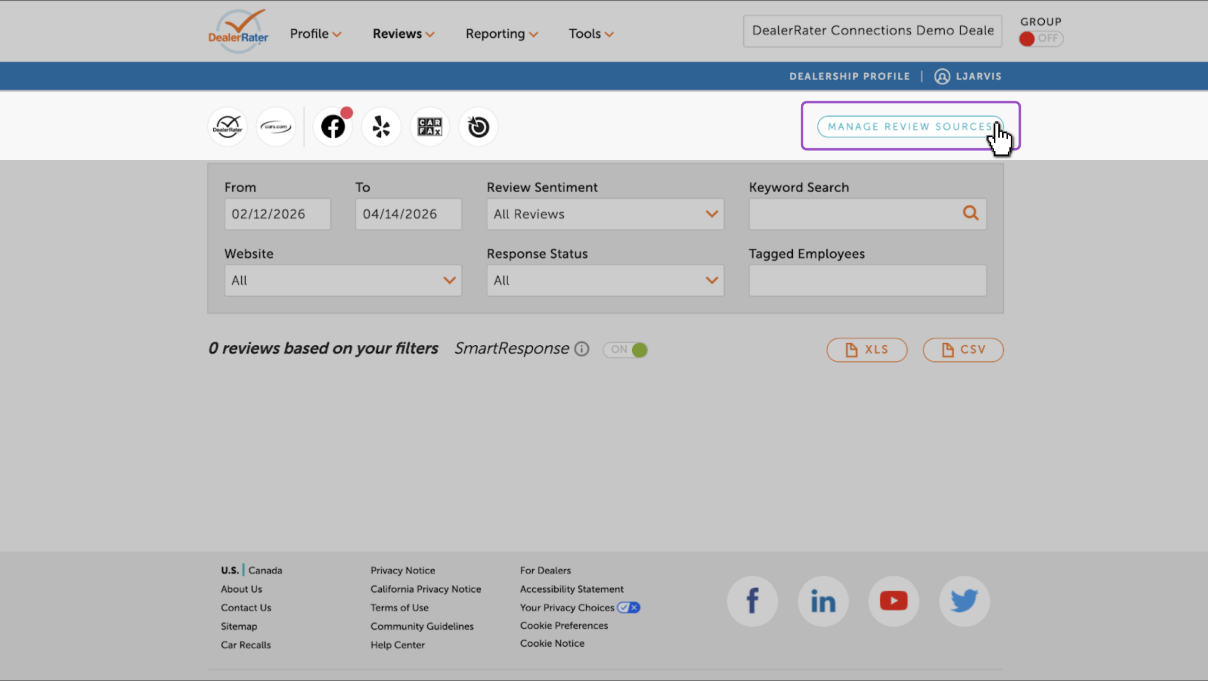Image resolution: width=1208 pixels, height=681 pixels.
Task: Open the Sitemap link
Action: (x=239, y=626)
